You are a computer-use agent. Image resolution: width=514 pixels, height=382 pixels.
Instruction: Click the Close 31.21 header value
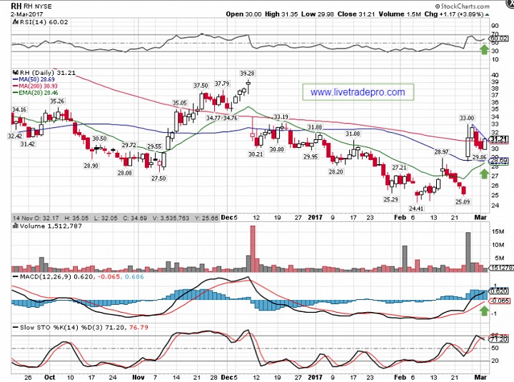356,14
